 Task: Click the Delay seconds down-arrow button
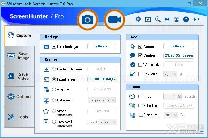click(179, 96)
